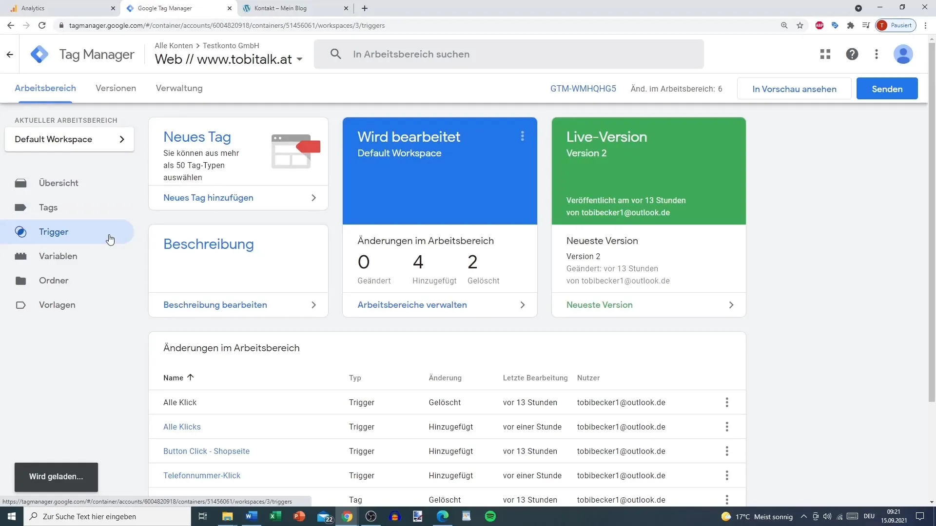This screenshot has width=936, height=526.
Task: Open row menu for Alle Klicks
Action: click(x=727, y=427)
